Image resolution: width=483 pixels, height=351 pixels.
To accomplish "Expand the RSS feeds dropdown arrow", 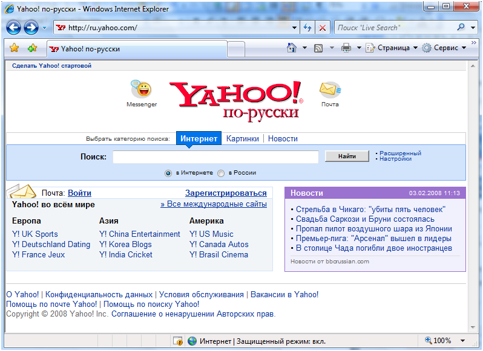I will (x=332, y=48).
